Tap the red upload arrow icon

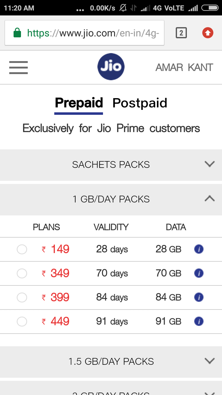pyautogui.click(x=208, y=33)
